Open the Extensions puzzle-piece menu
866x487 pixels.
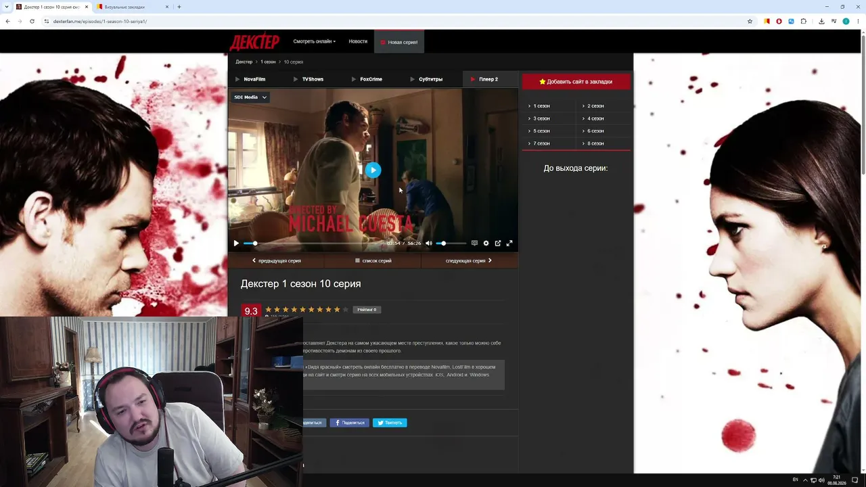(x=804, y=21)
